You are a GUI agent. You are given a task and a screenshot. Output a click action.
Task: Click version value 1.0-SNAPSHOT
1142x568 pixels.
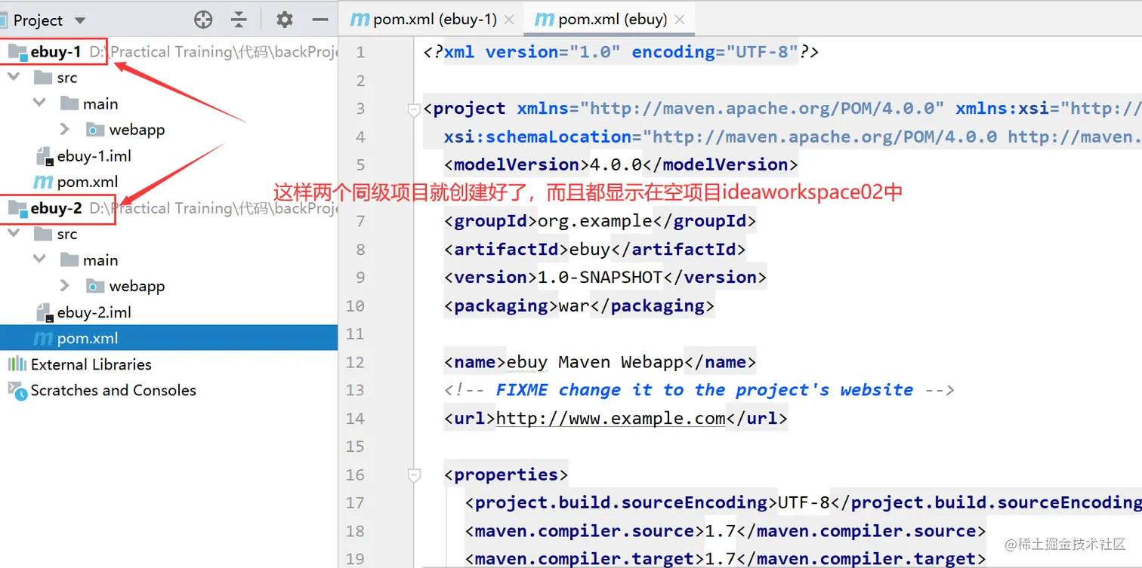pyautogui.click(x=600, y=277)
